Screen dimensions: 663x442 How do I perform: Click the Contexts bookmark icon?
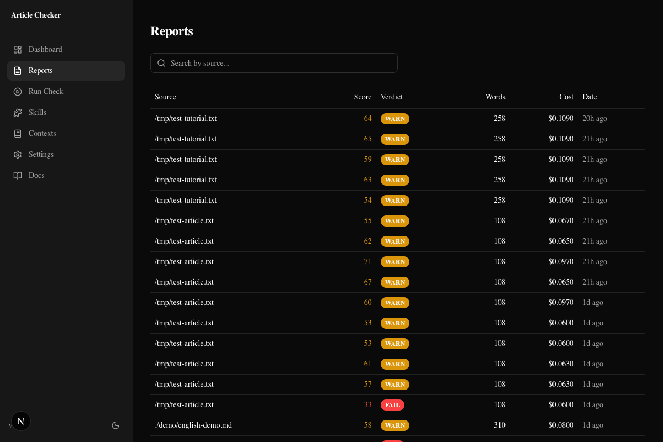pos(18,133)
